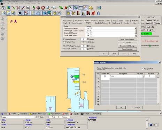This screenshot has width=162, height=130.
Task: Open Duration dropdown for Tender 1 row
Action: [156, 76]
